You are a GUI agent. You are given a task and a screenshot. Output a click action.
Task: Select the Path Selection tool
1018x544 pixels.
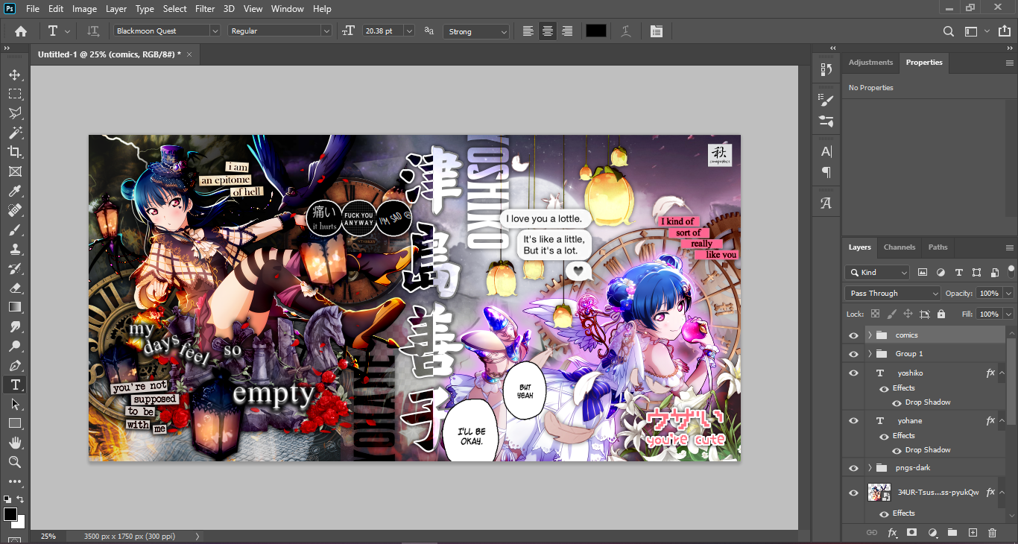[x=14, y=404]
